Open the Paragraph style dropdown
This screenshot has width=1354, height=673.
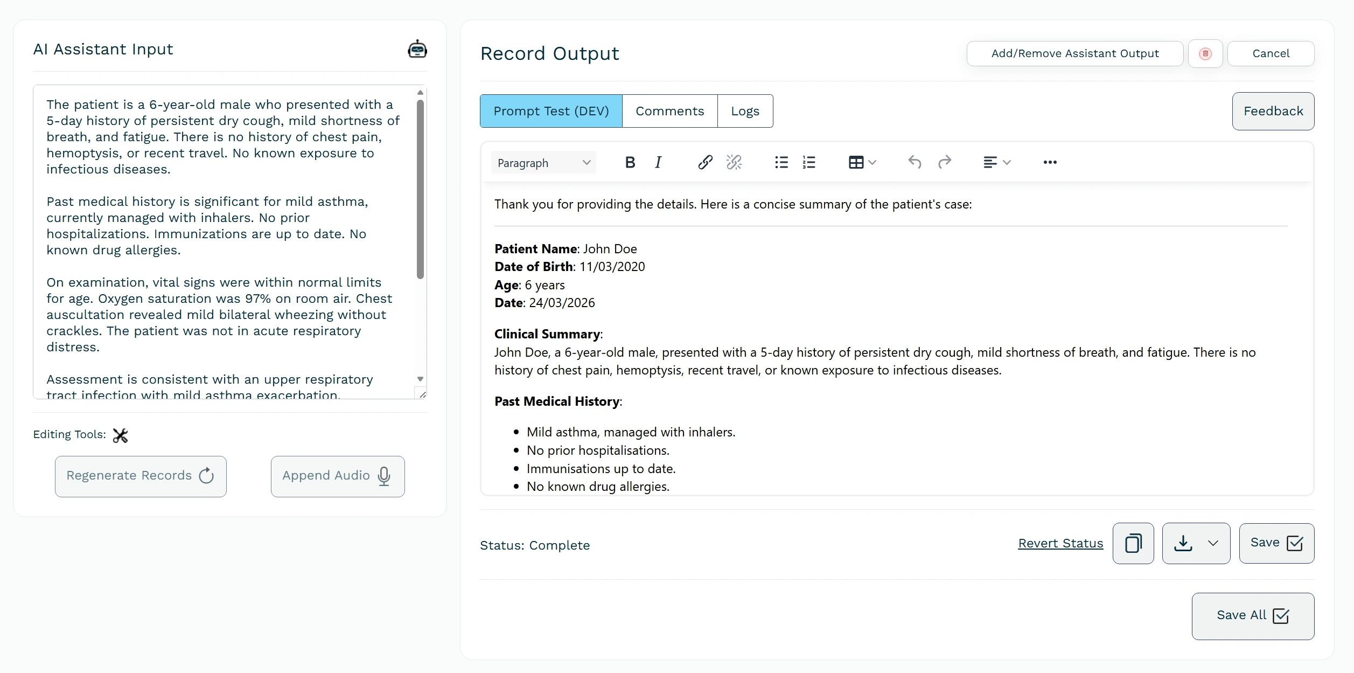[x=543, y=162]
